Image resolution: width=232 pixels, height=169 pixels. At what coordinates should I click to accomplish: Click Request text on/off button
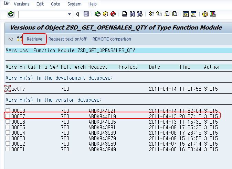tap(67, 39)
